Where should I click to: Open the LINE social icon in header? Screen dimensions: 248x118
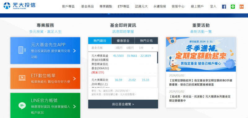(233, 7)
